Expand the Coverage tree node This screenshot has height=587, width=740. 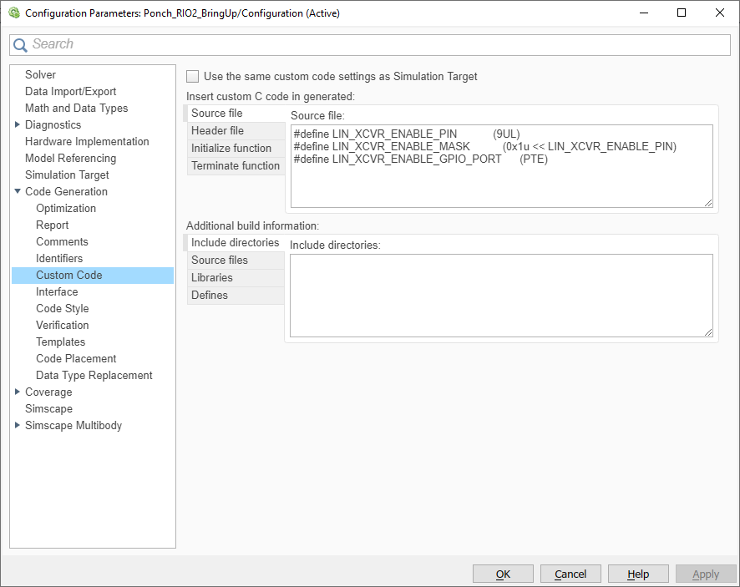point(18,392)
